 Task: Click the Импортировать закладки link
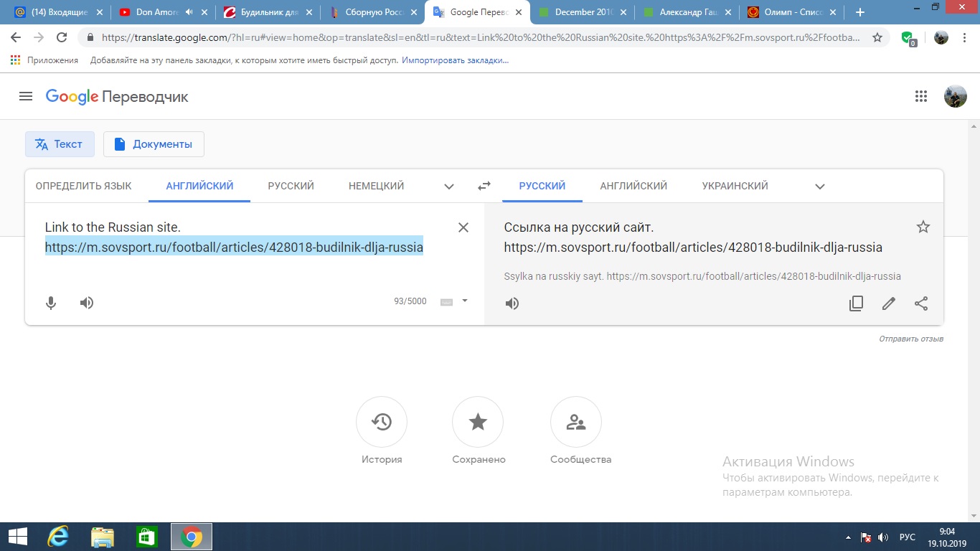(455, 60)
